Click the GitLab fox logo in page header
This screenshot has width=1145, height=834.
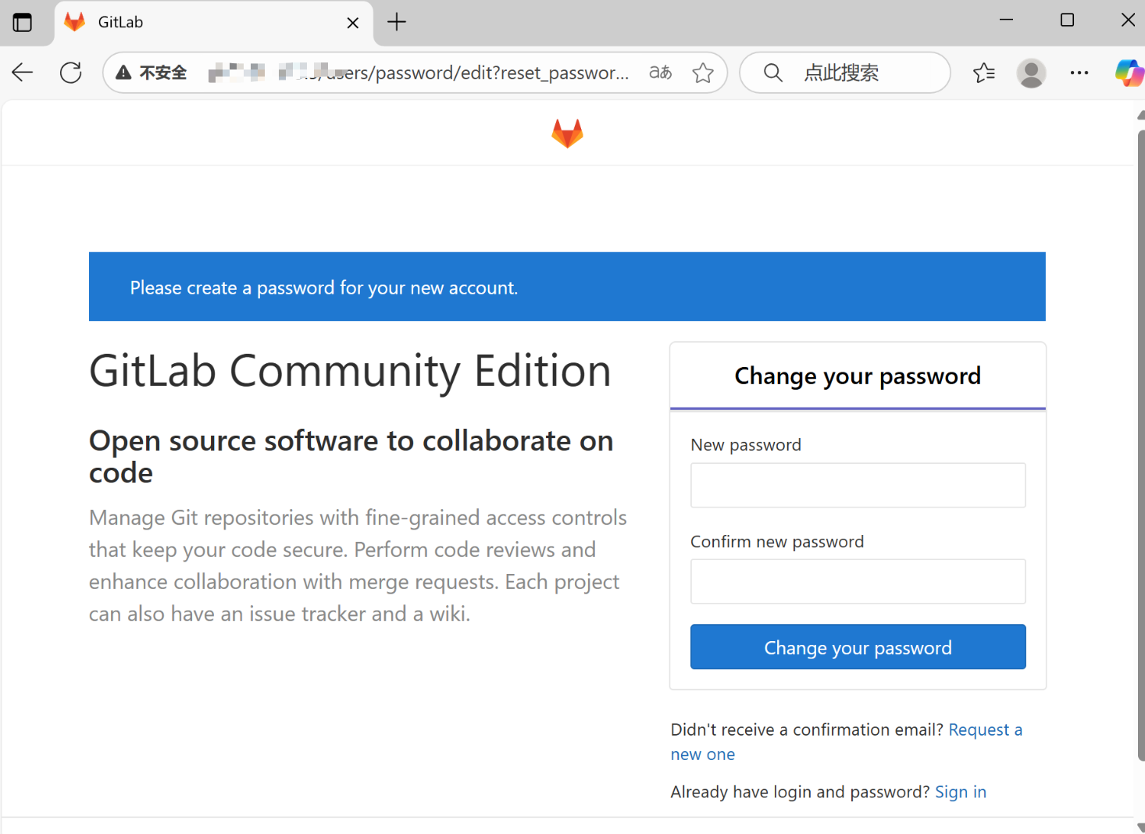click(567, 134)
